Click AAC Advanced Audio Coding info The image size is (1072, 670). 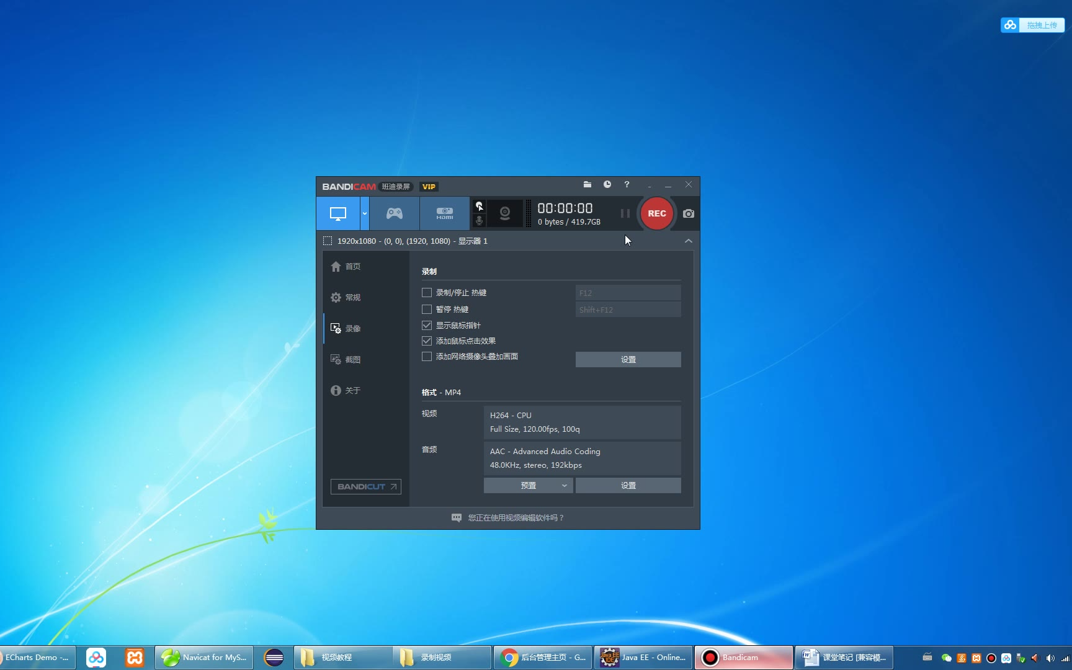[582, 458]
